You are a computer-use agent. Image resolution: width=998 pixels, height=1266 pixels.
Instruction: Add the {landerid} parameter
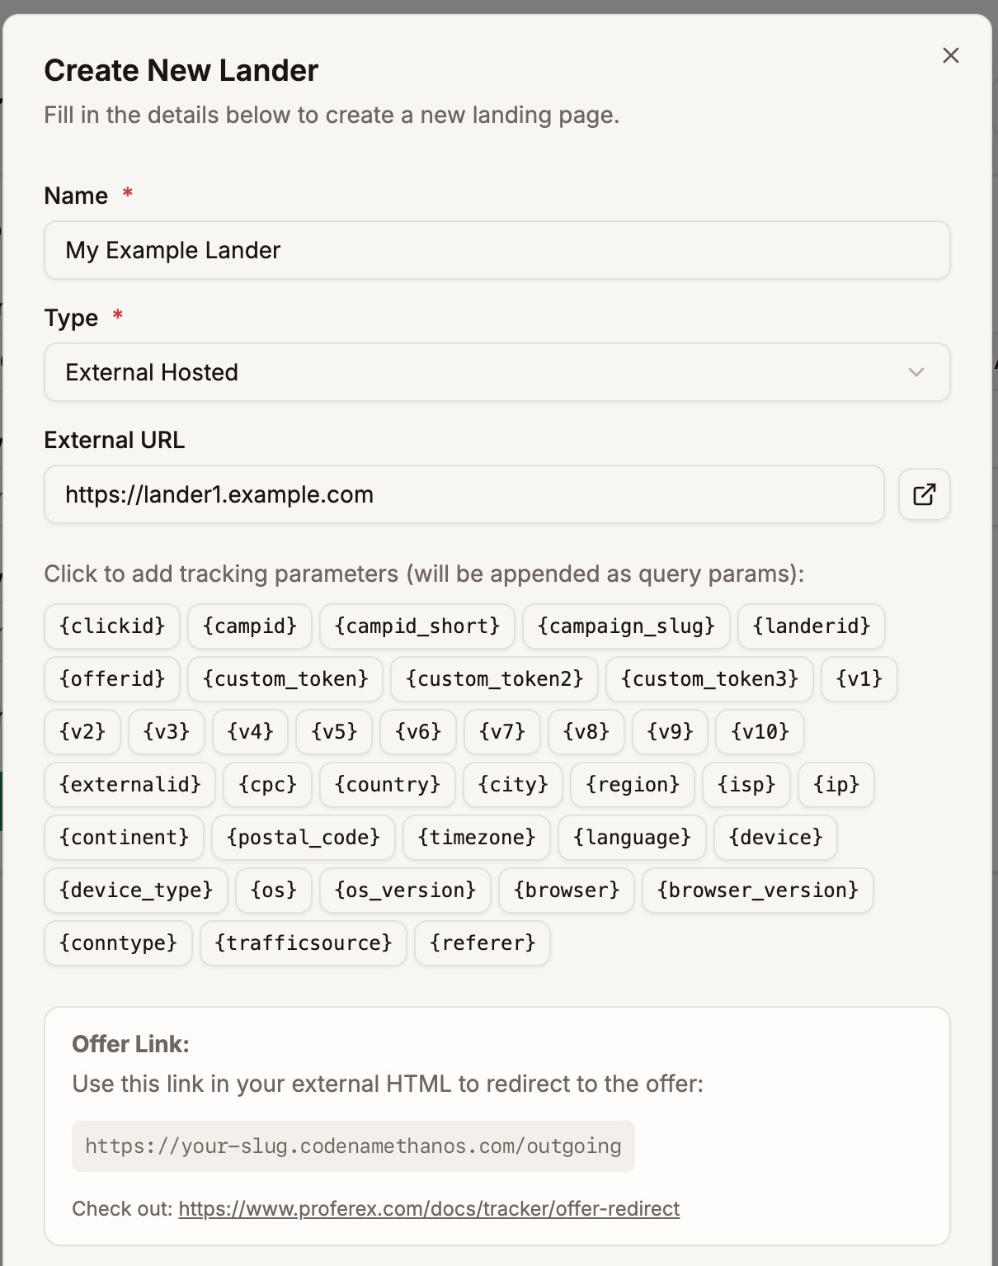812,626
